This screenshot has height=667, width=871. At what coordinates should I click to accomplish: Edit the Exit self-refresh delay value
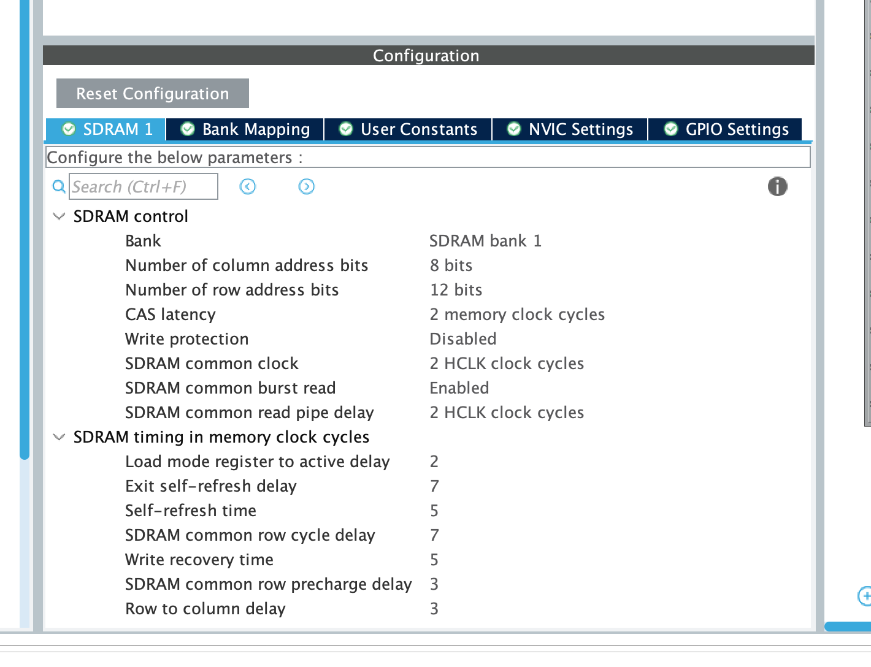pos(434,486)
